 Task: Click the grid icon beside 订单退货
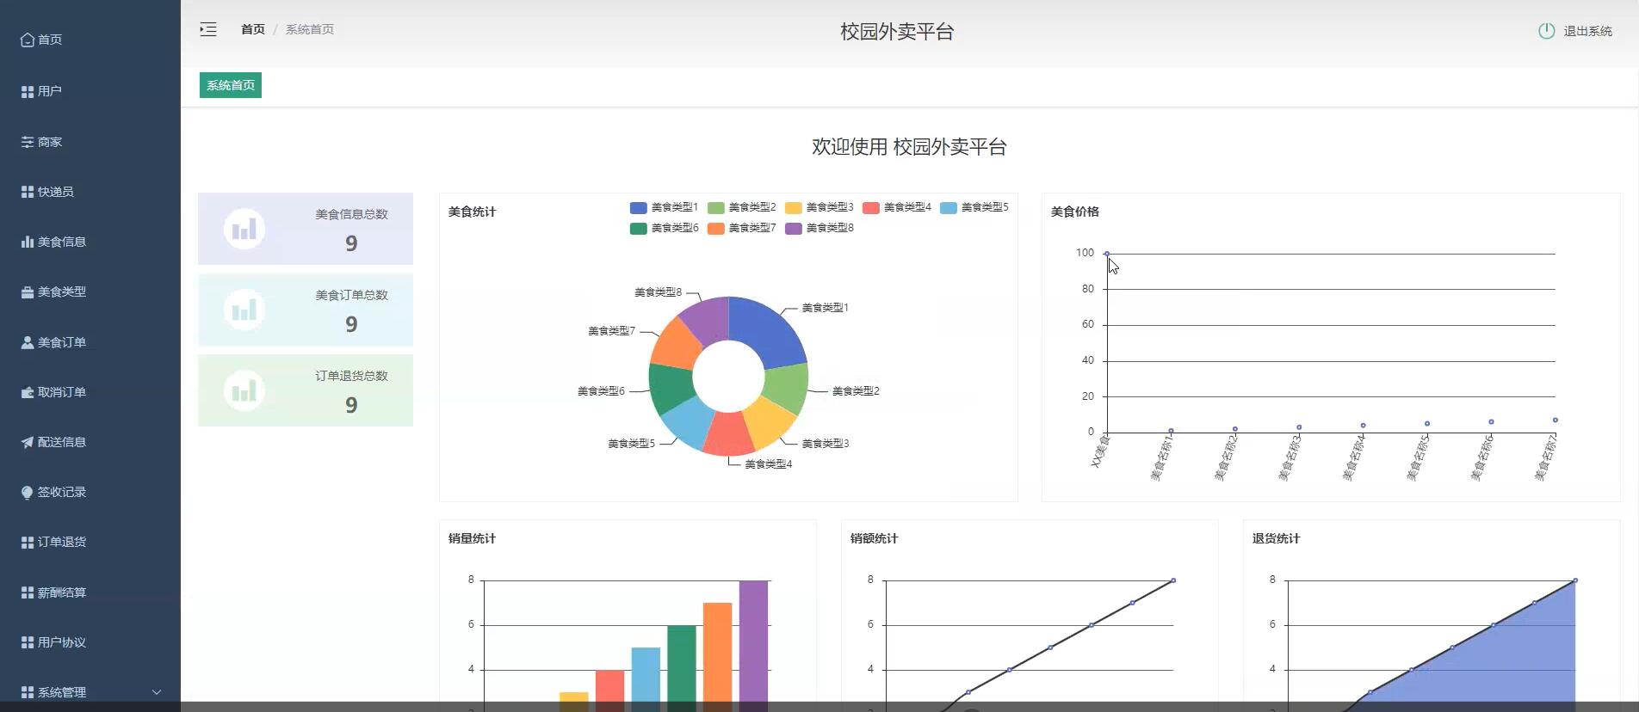tap(28, 542)
